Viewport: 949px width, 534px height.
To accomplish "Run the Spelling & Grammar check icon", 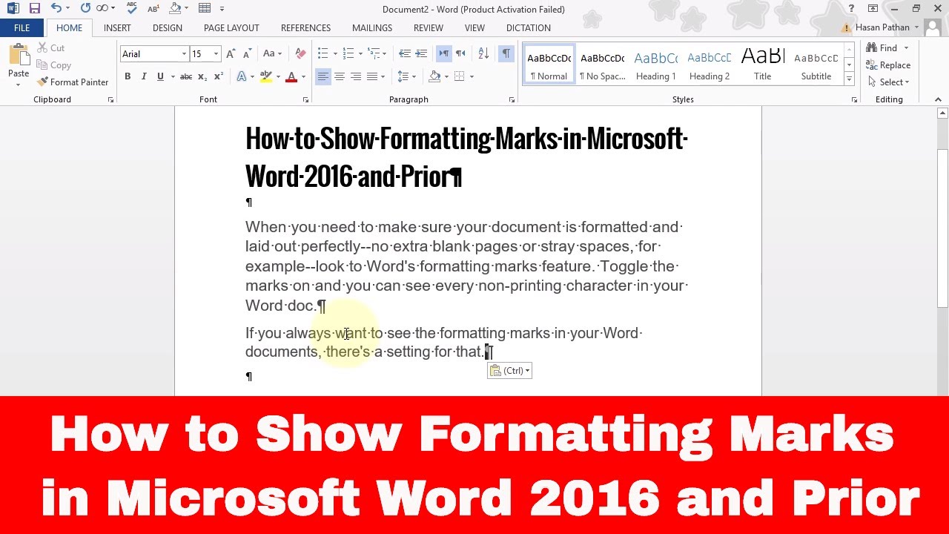I will click(133, 9).
